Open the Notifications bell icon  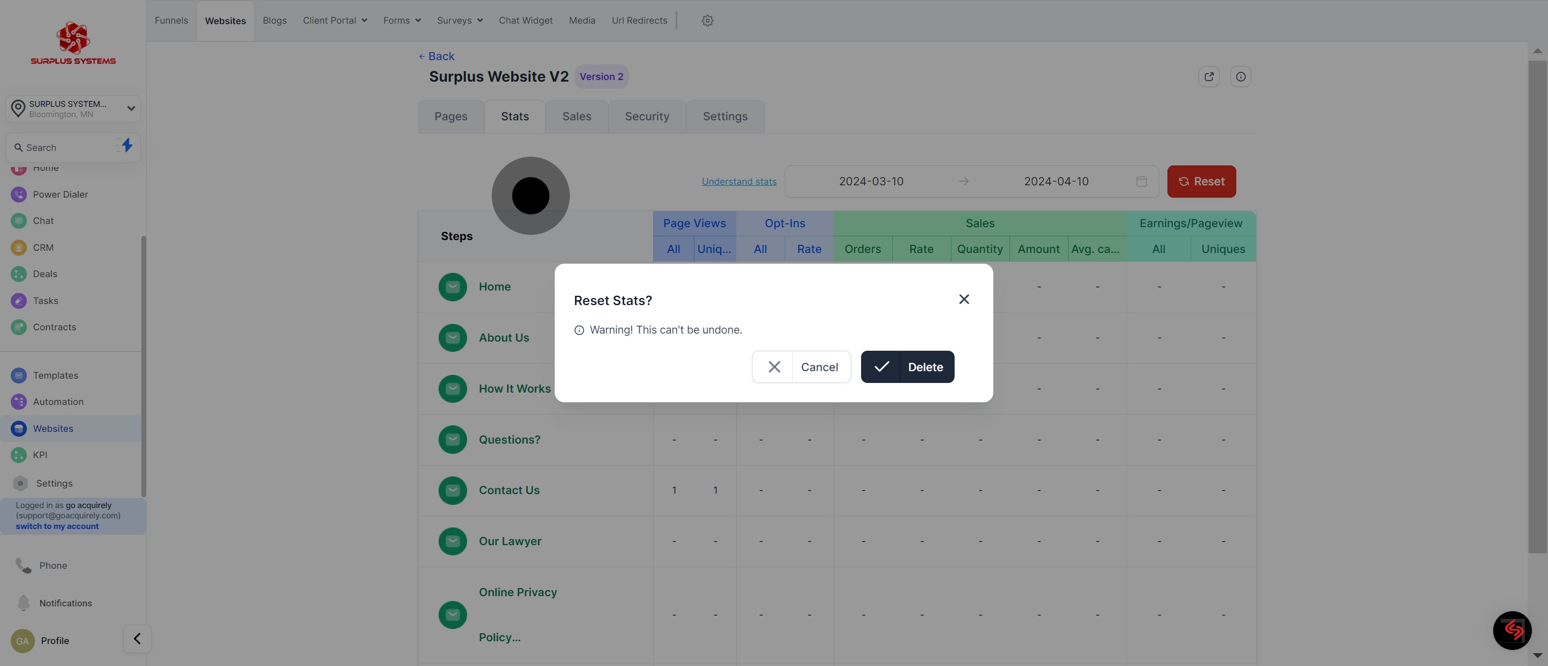pyautogui.click(x=24, y=602)
